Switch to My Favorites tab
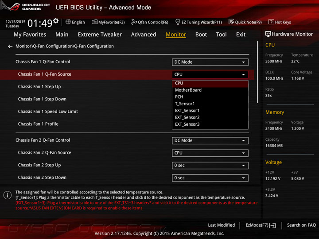This screenshot has width=319, height=239. [30, 35]
